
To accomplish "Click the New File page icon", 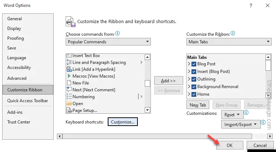I will (69, 83).
